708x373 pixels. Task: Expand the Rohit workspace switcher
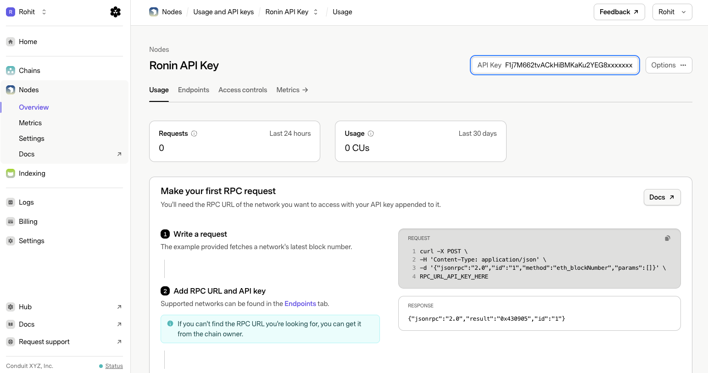(x=26, y=12)
